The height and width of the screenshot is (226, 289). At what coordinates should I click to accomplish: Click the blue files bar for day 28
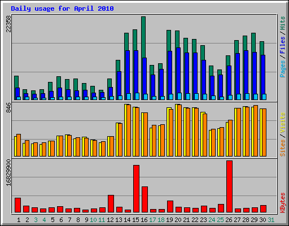[x=246, y=72]
